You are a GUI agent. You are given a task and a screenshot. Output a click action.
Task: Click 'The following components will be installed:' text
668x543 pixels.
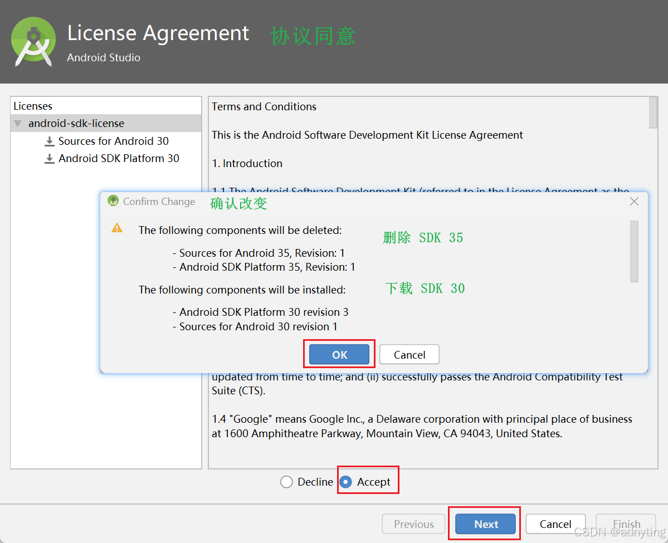242,290
